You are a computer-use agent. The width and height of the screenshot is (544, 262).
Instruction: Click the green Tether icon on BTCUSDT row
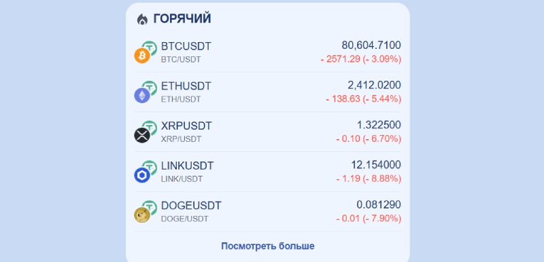coord(150,47)
